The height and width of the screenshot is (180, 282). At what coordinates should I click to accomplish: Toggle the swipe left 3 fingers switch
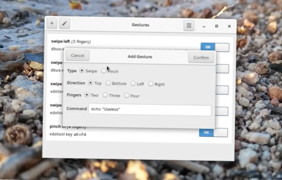pos(215,47)
